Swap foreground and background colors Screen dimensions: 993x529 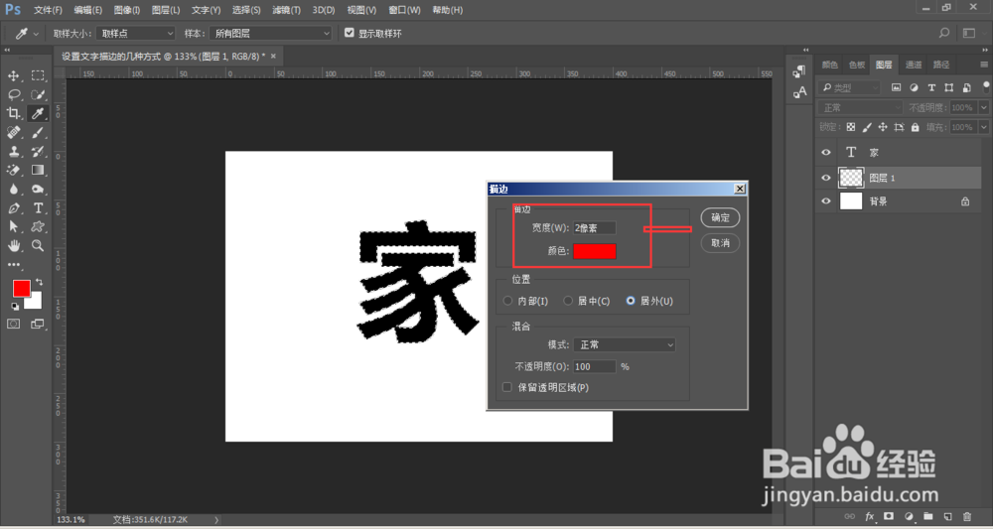pyautogui.click(x=40, y=282)
